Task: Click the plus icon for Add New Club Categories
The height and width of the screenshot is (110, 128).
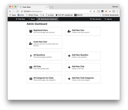Action: pos(69,79)
